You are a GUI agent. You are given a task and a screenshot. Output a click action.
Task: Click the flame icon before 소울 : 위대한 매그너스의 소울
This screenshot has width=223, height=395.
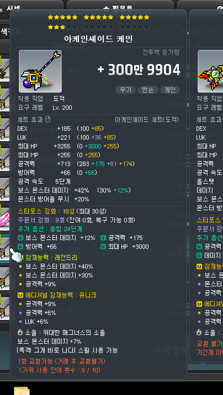20,333
